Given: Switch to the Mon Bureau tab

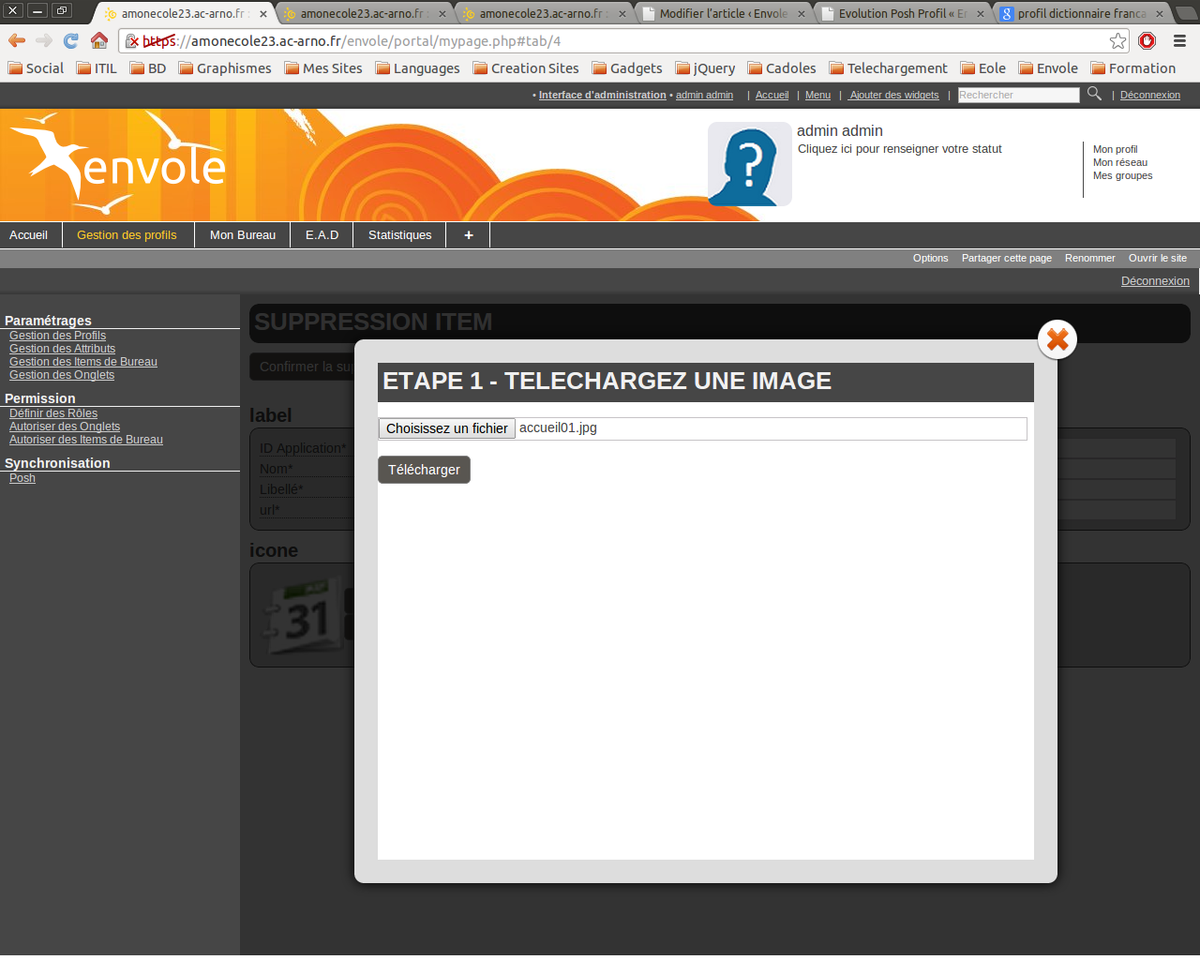Looking at the screenshot, I should (x=243, y=235).
